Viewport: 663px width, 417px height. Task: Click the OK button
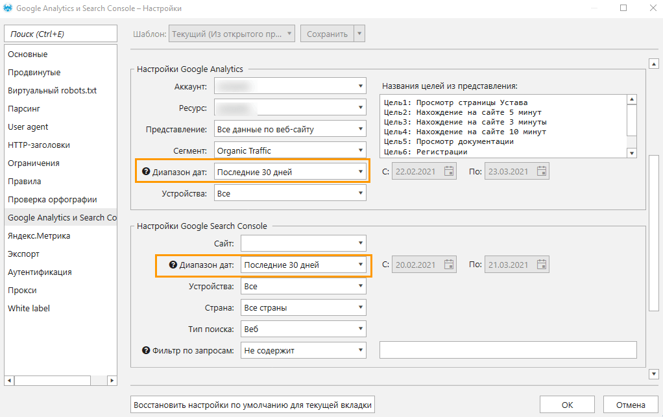pyautogui.click(x=567, y=405)
